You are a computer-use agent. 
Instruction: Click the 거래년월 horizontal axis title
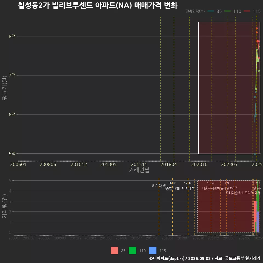point(139,170)
